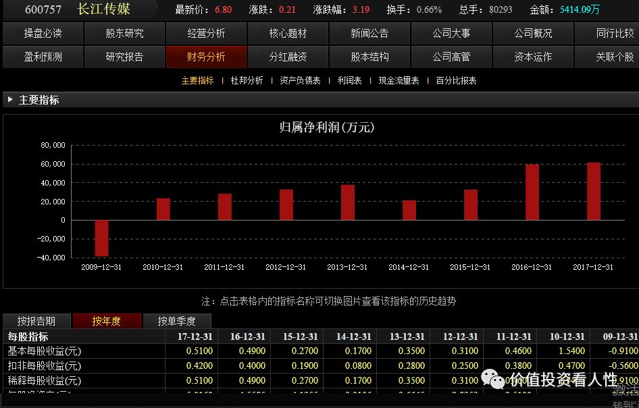The image size is (639, 408).
Task: Go to 主要指标 sub-page link
Action: click(x=198, y=80)
